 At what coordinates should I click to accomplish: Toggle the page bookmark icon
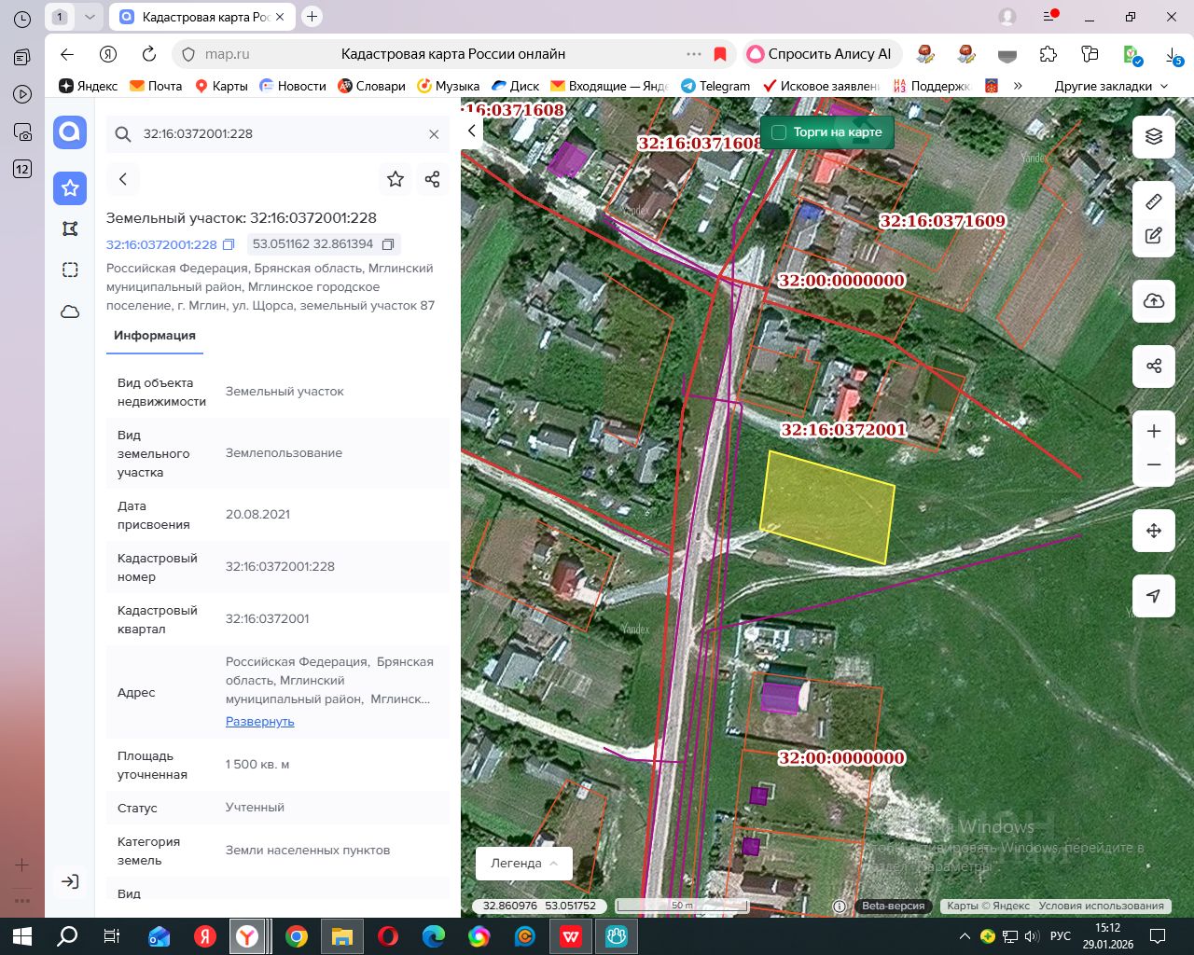(x=720, y=54)
